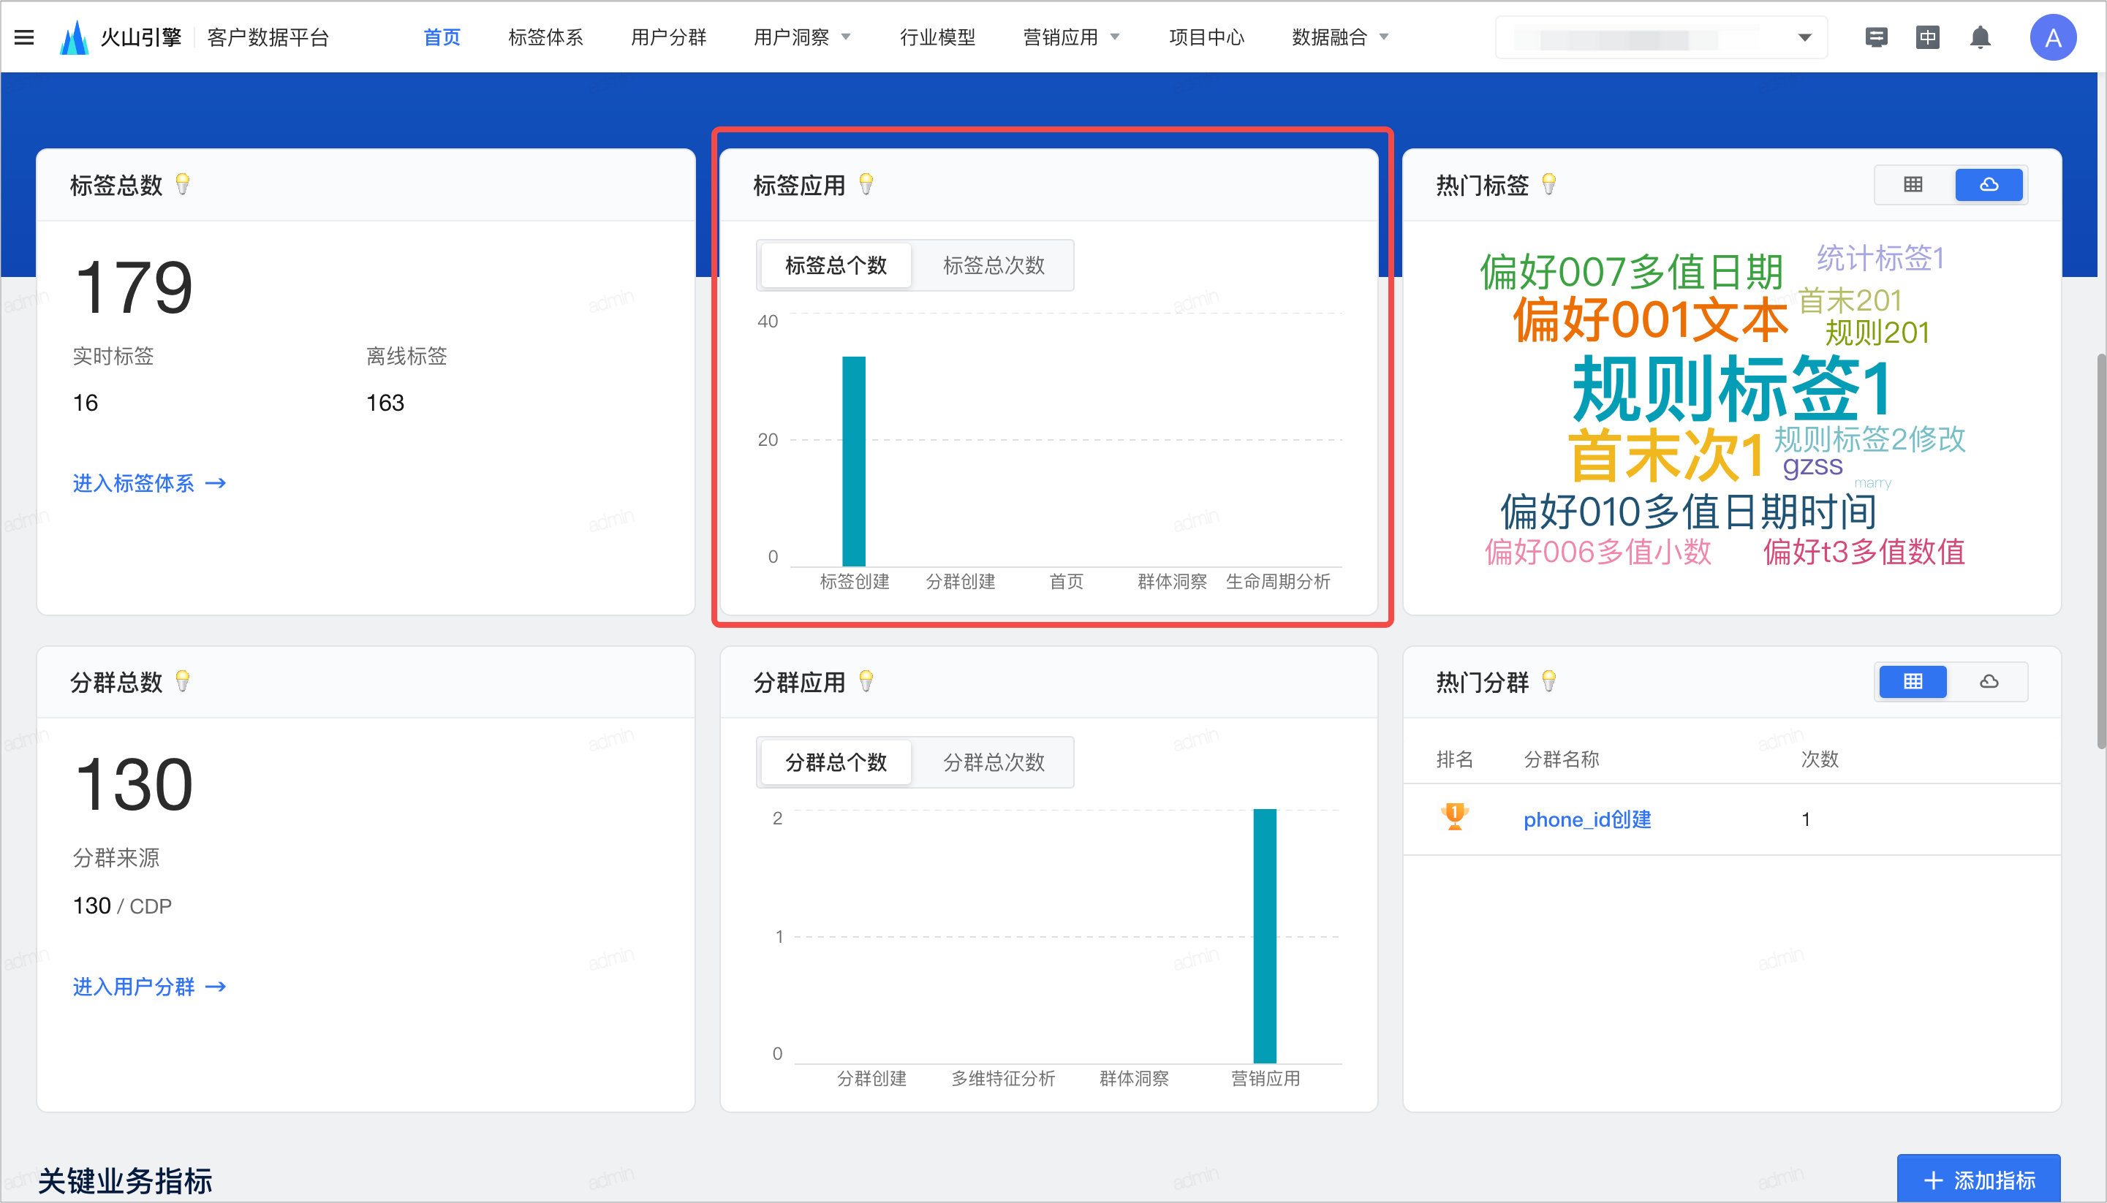Switch 热门标签 to table view
The width and height of the screenshot is (2107, 1203).
tap(1913, 184)
